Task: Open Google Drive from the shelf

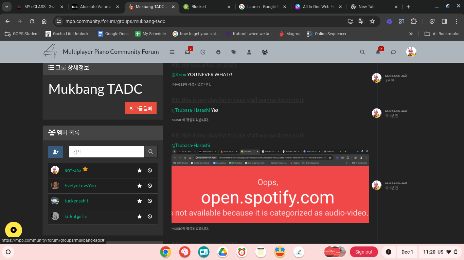Action: pos(223,252)
